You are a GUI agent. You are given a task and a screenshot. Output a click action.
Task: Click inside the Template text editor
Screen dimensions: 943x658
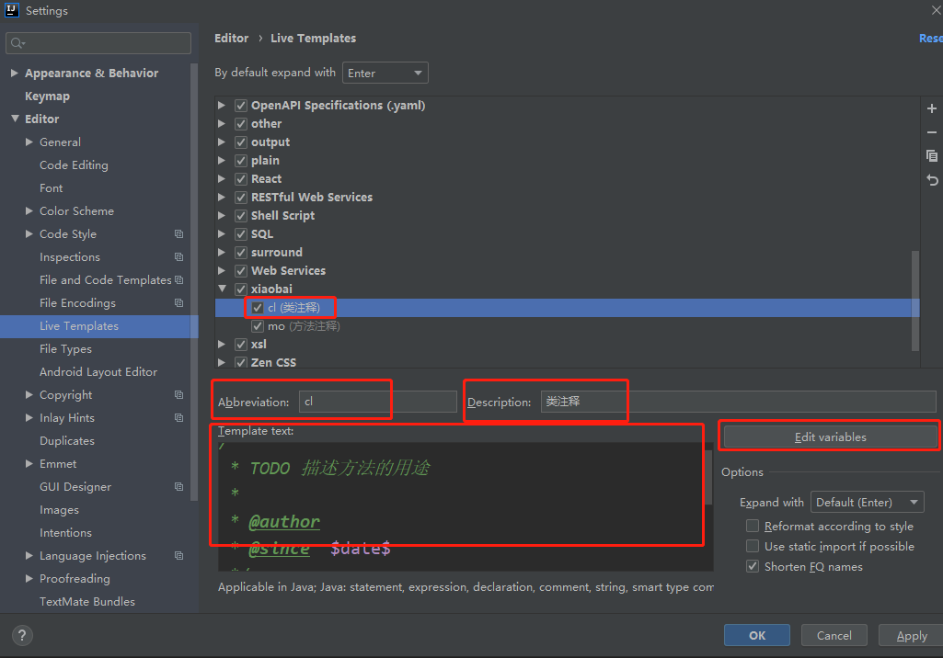pos(465,506)
